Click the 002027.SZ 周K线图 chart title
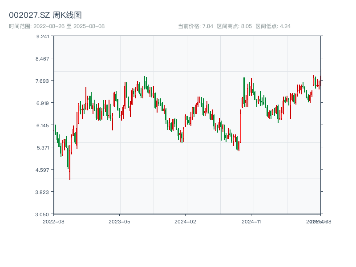This screenshot has width=356, height=267. 45,15
